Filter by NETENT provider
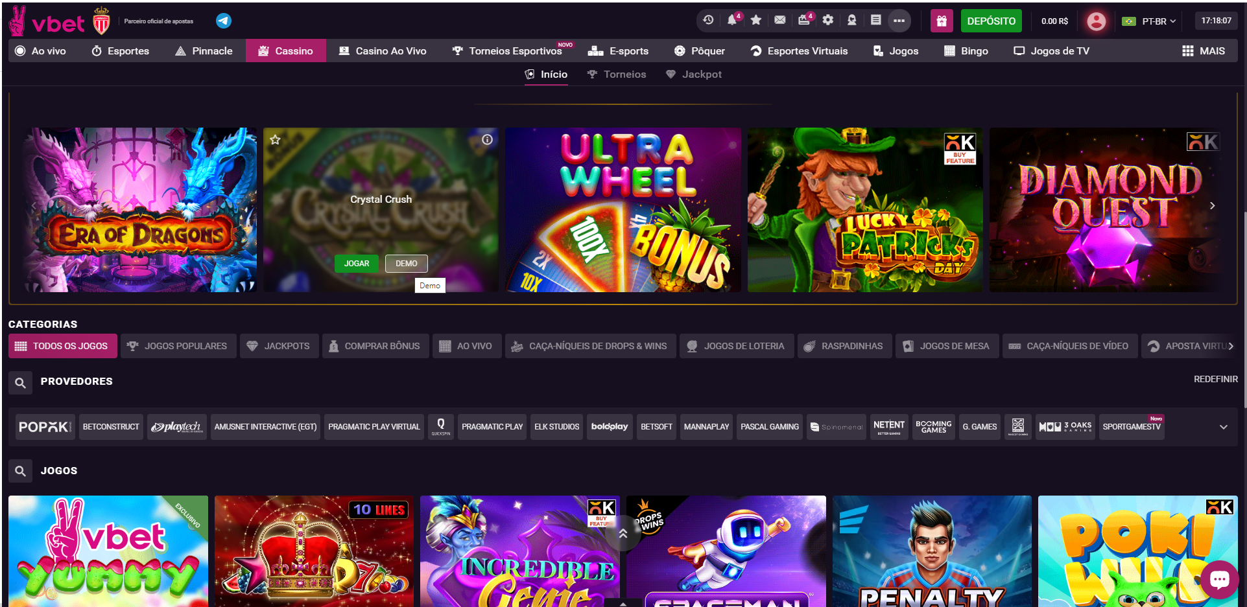 click(889, 427)
